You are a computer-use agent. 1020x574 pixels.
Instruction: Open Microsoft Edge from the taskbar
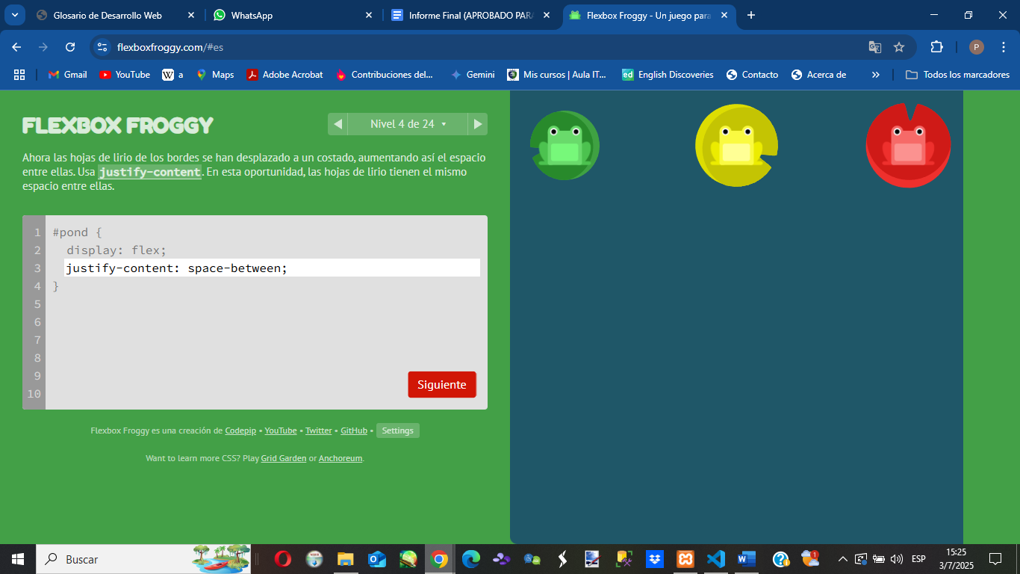tap(470, 559)
